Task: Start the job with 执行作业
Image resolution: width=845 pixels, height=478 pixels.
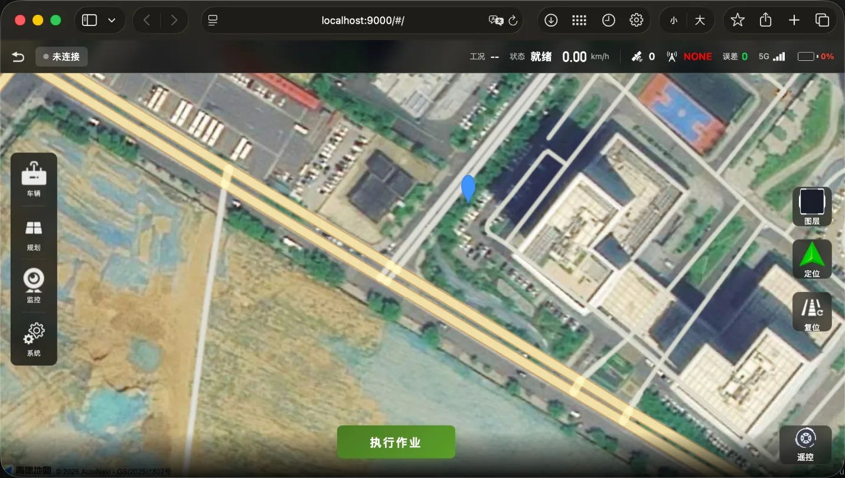Action: point(396,442)
